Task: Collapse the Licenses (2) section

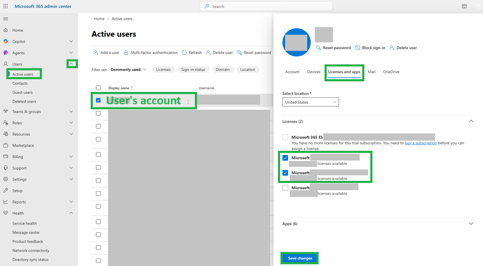Action: [471, 121]
